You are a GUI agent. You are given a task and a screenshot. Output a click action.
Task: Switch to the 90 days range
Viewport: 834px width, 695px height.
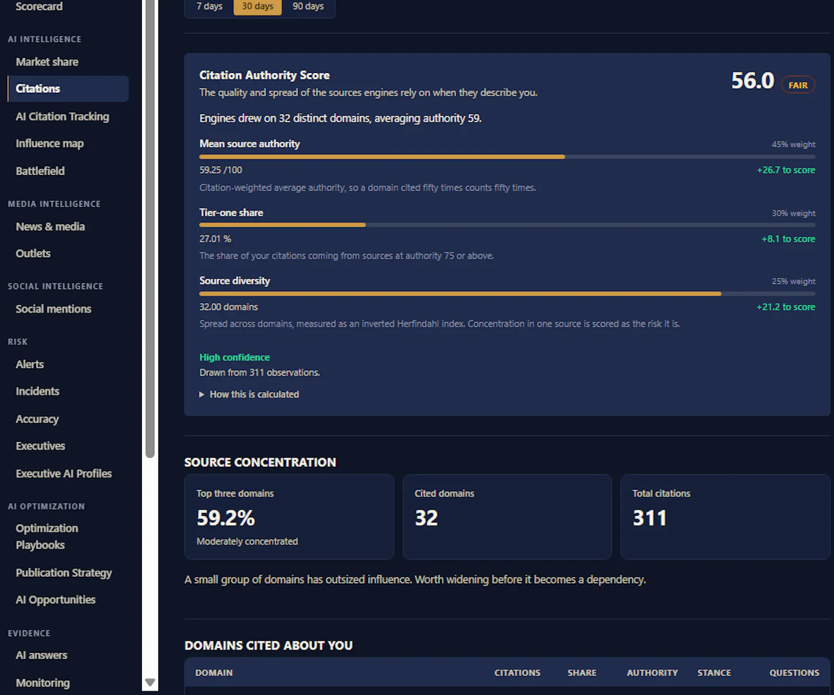[x=308, y=6]
